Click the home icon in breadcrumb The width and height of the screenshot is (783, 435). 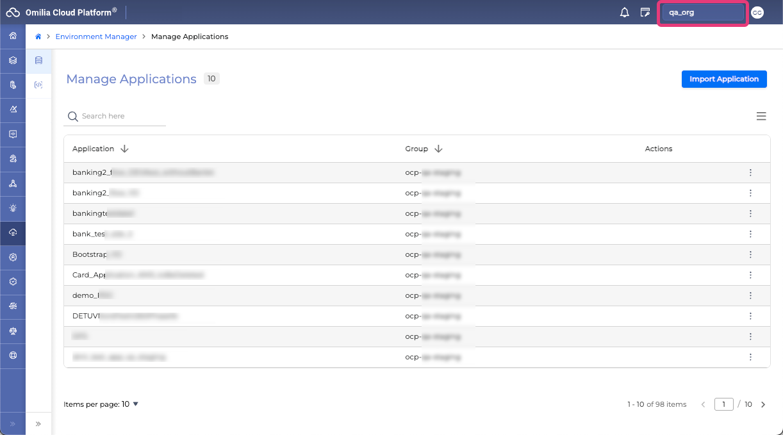pyautogui.click(x=38, y=37)
